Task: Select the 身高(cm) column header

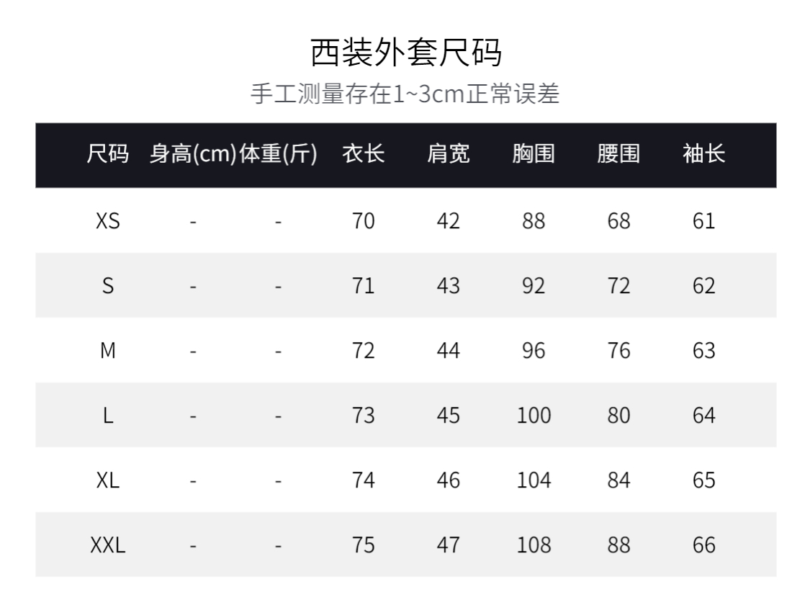Action: 192,154
